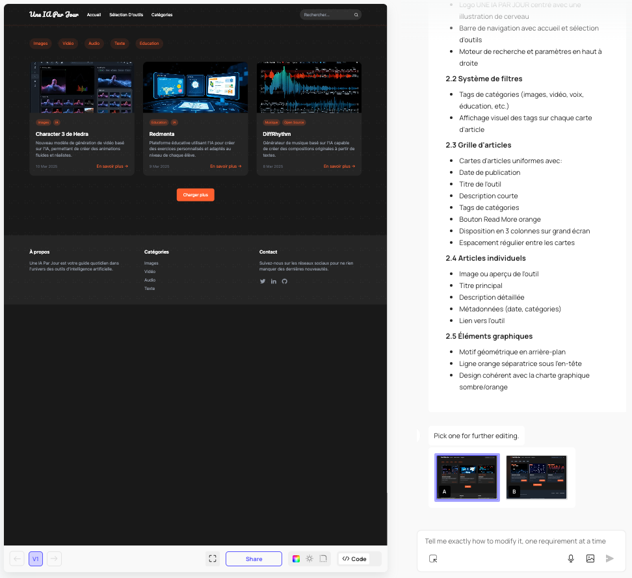Click the Share button
632x578 pixels.
coord(254,558)
